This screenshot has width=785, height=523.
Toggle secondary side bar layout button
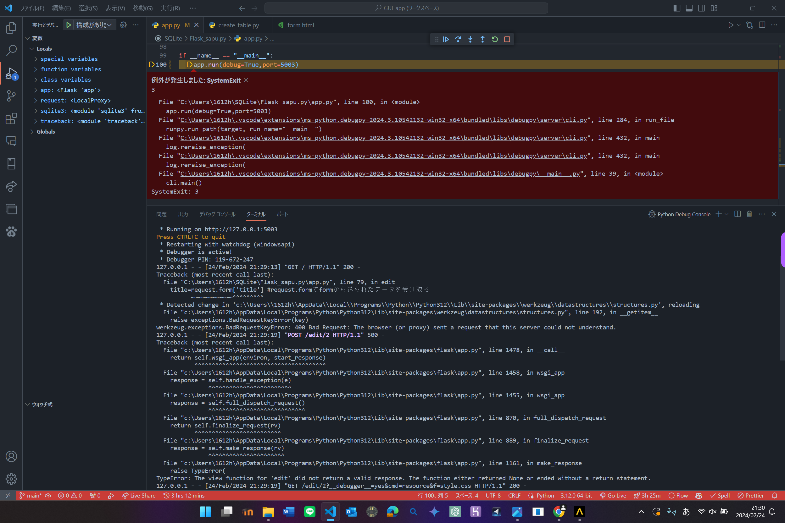coord(702,8)
